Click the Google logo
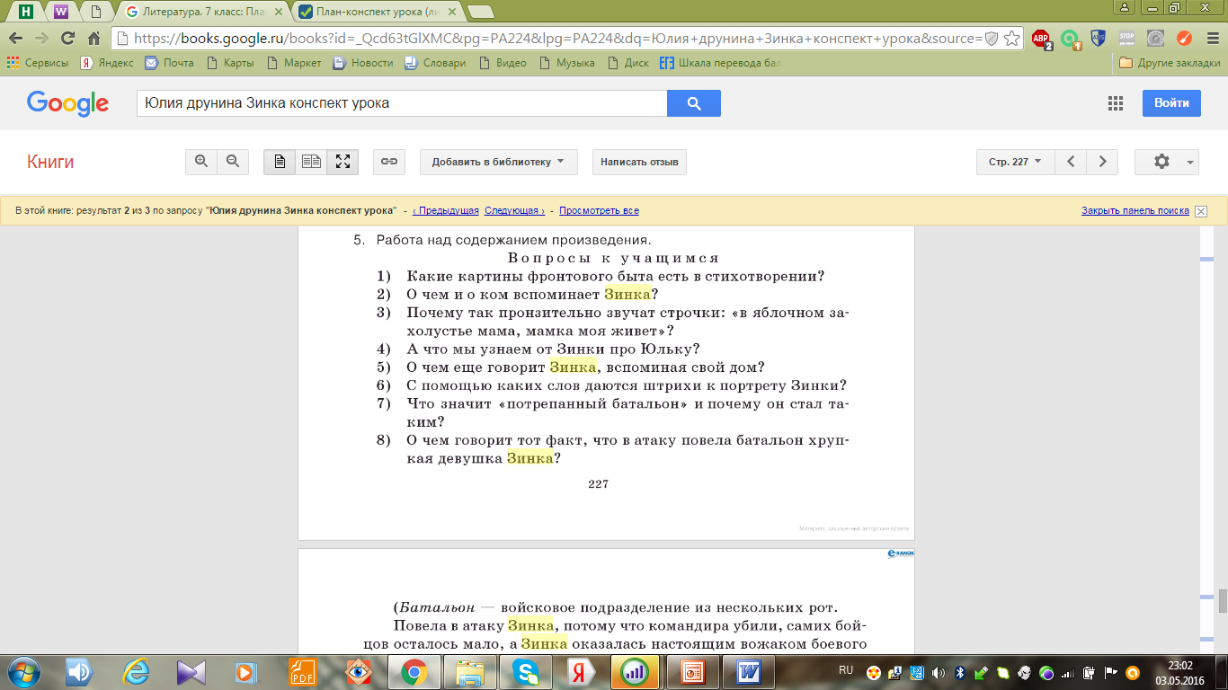This screenshot has height=690, width=1228. (x=68, y=103)
